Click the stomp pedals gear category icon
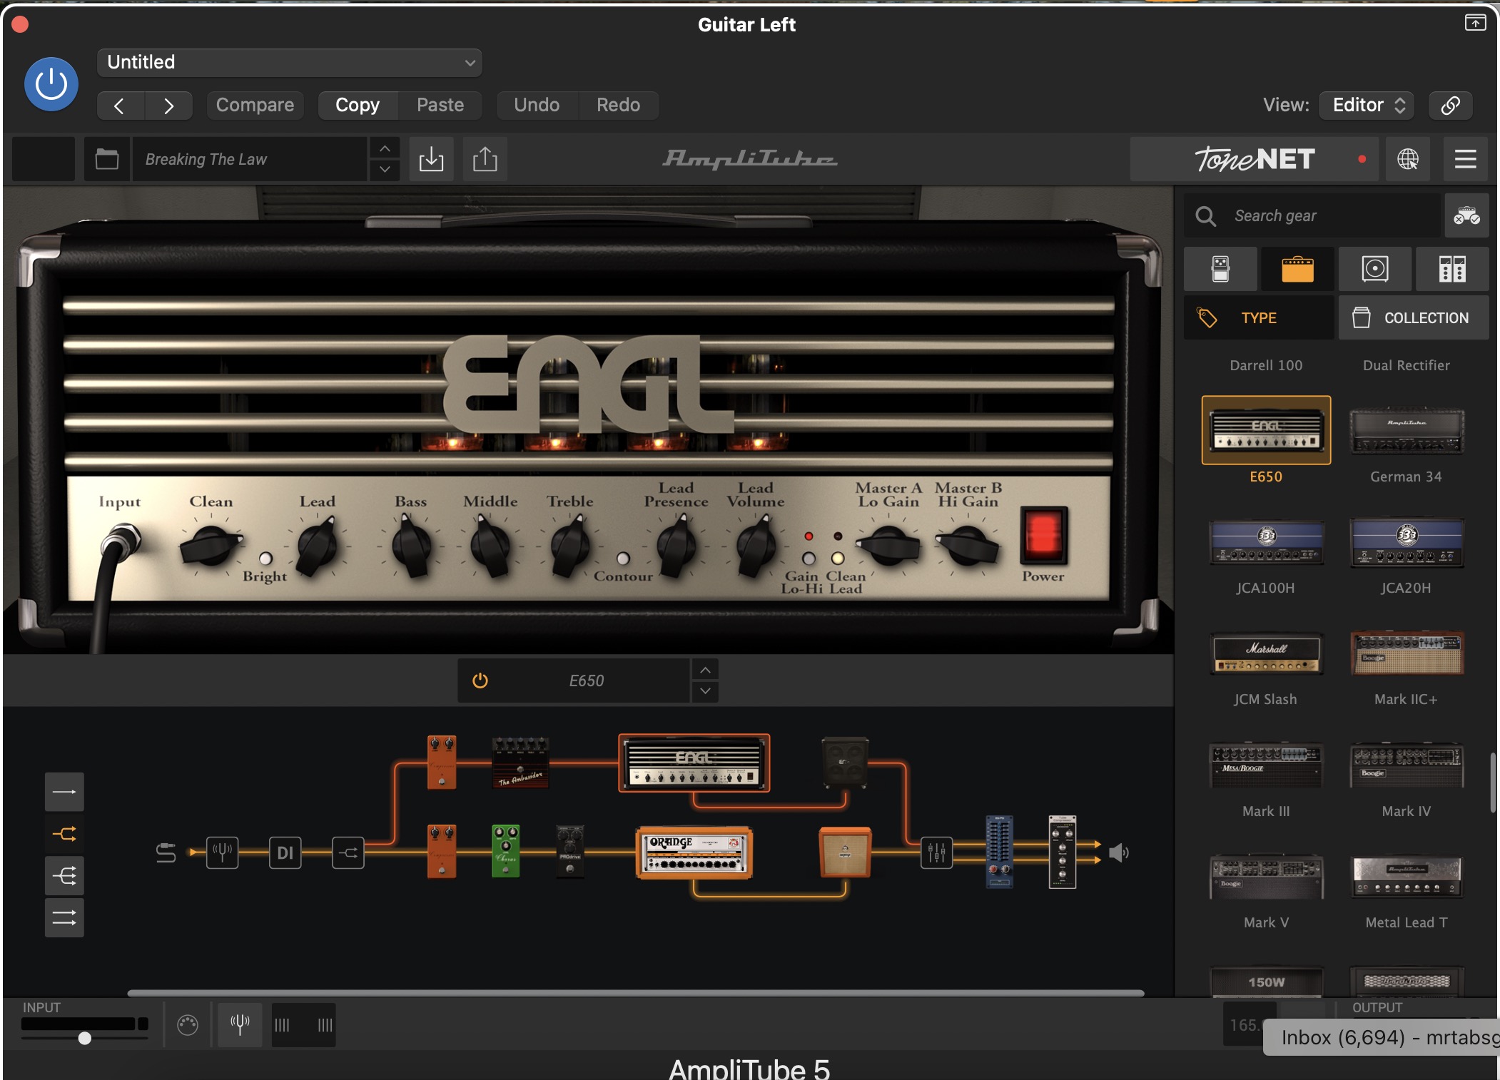This screenshot has width=1500, height=1080. (x=1220, y=269)
